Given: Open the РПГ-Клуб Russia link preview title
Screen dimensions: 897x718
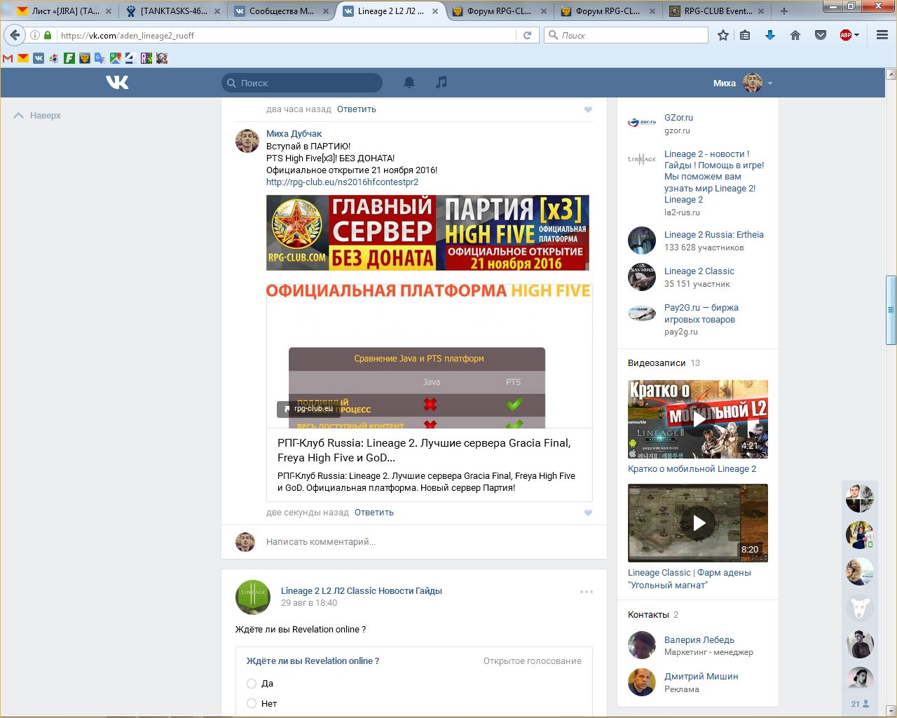Looking at the screenshot, I should 424,450.
